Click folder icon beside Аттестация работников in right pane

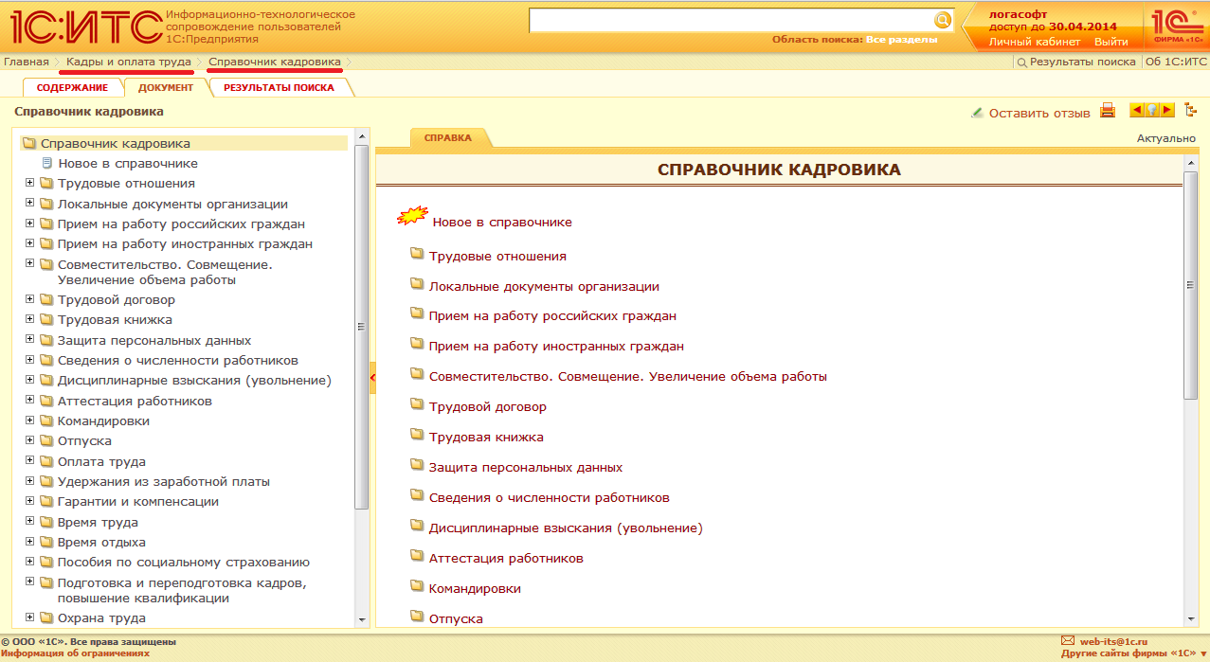point(416,556)
